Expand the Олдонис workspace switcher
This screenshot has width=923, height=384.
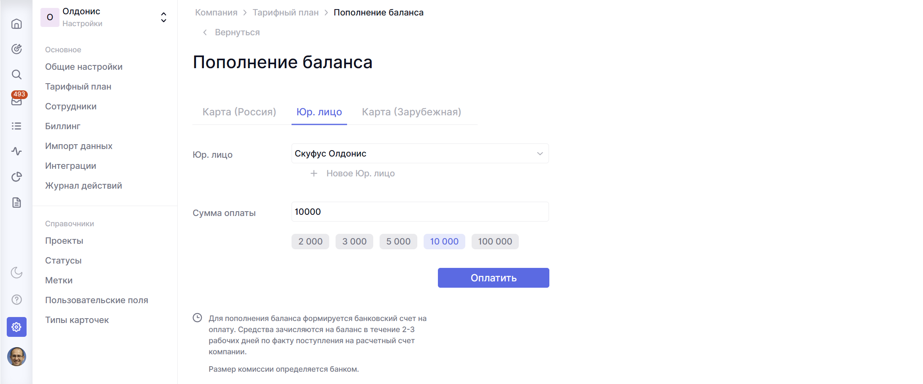coord(163,17)
